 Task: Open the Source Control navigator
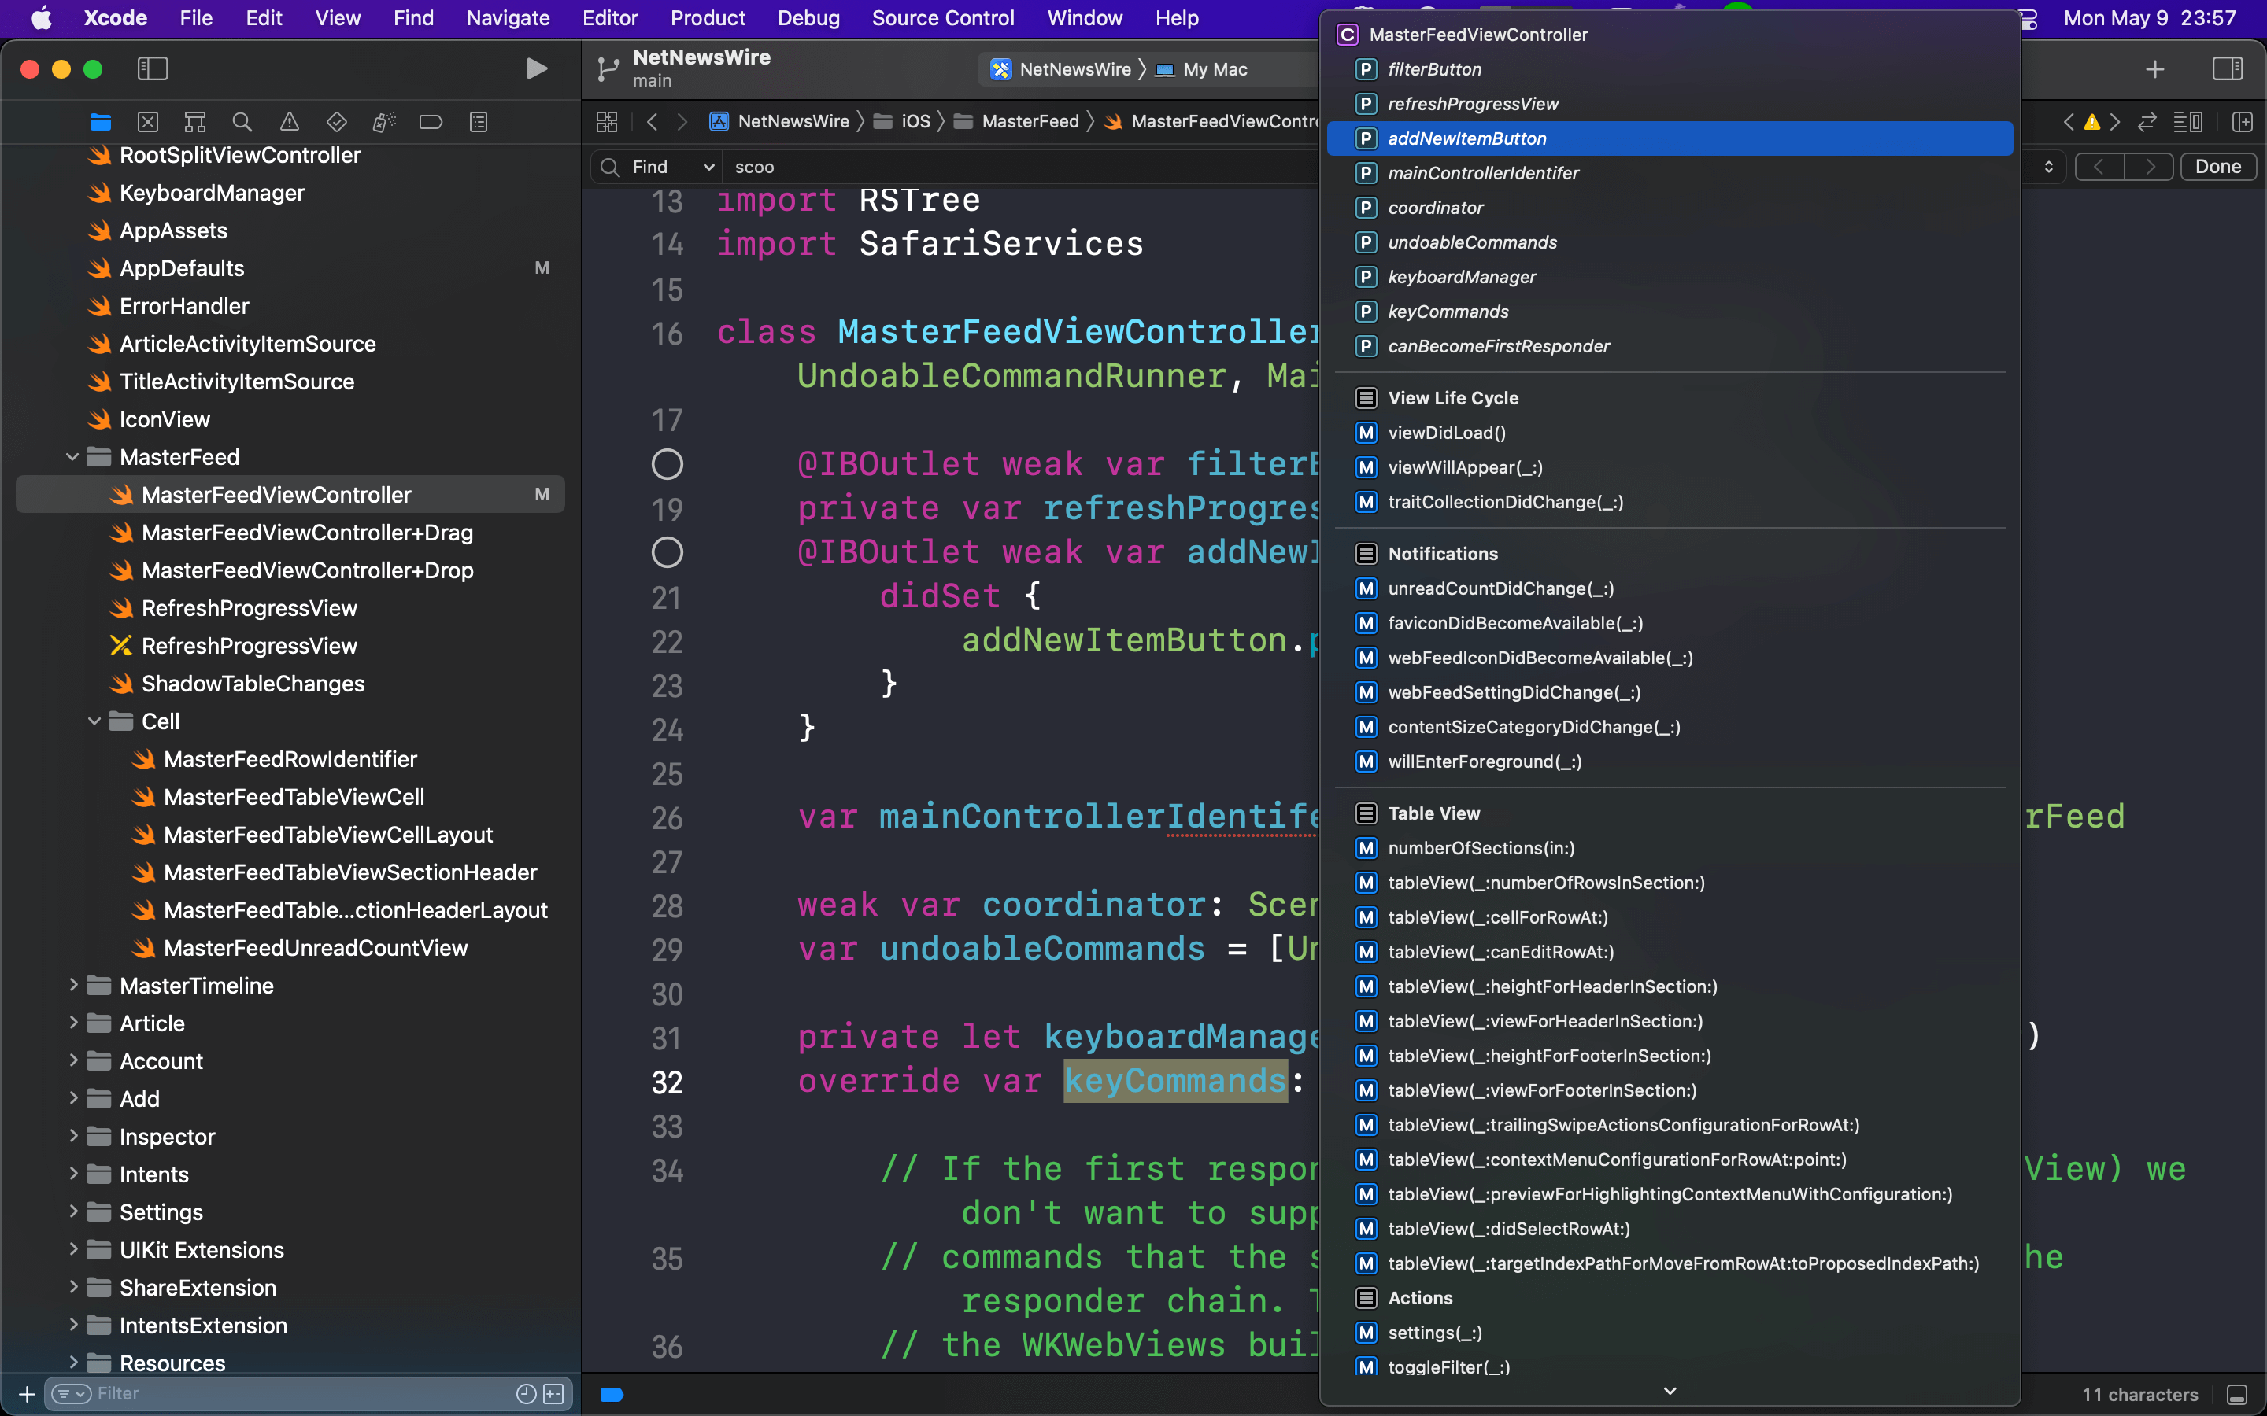148,122
